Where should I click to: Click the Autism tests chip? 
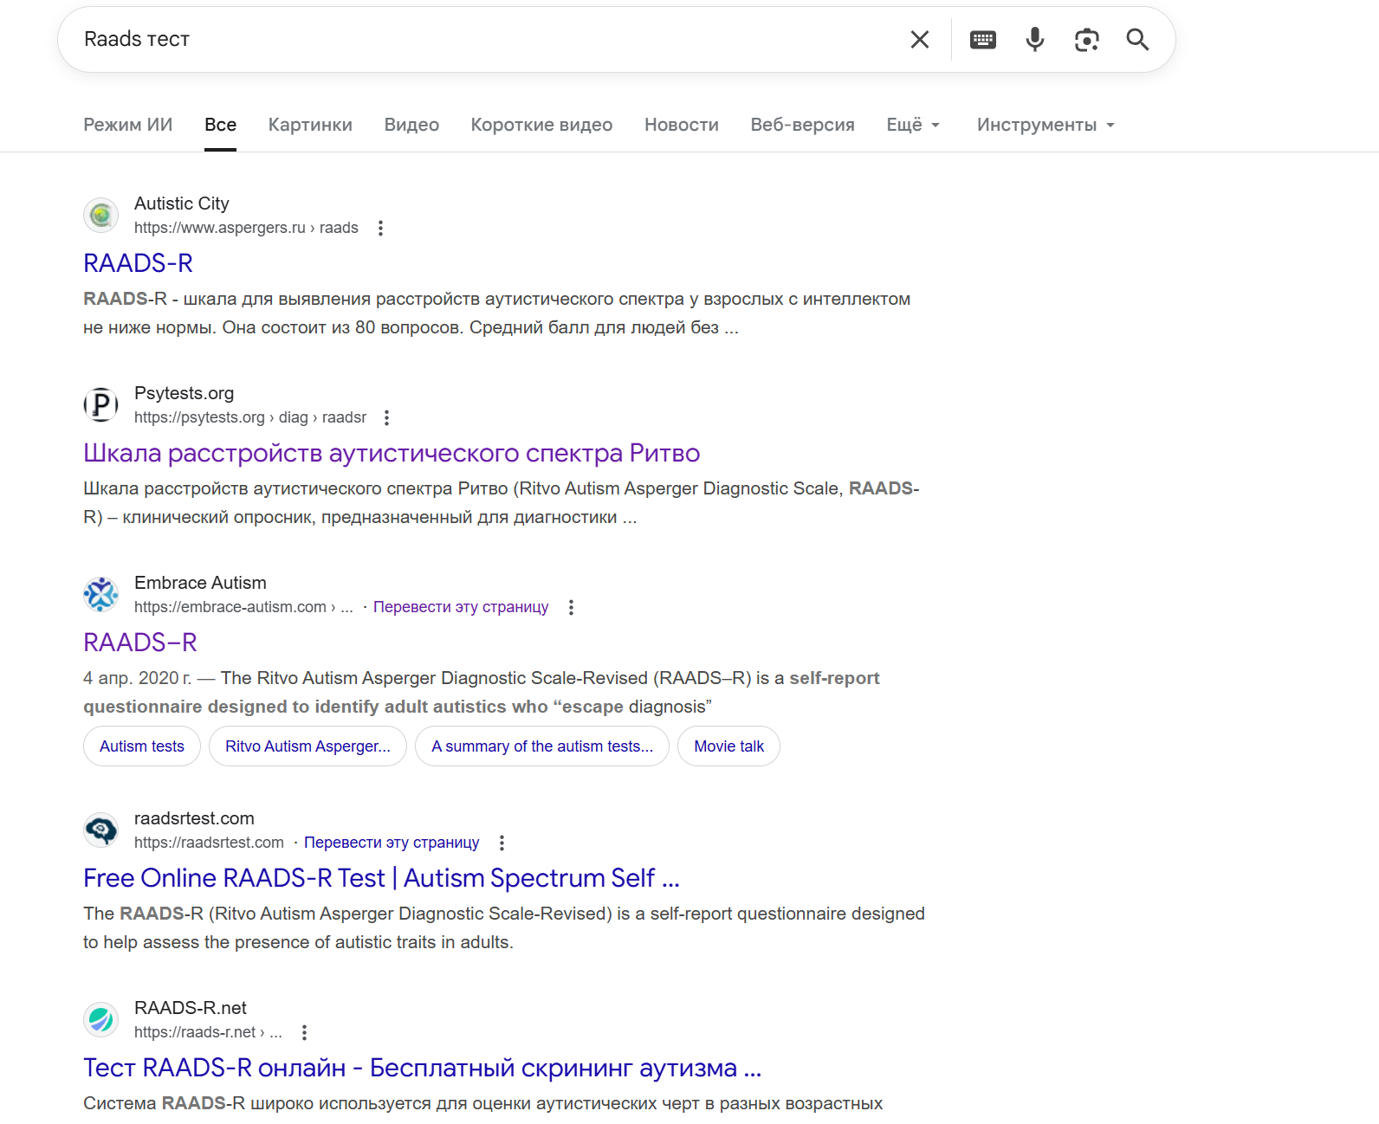[x=142, y=746]
